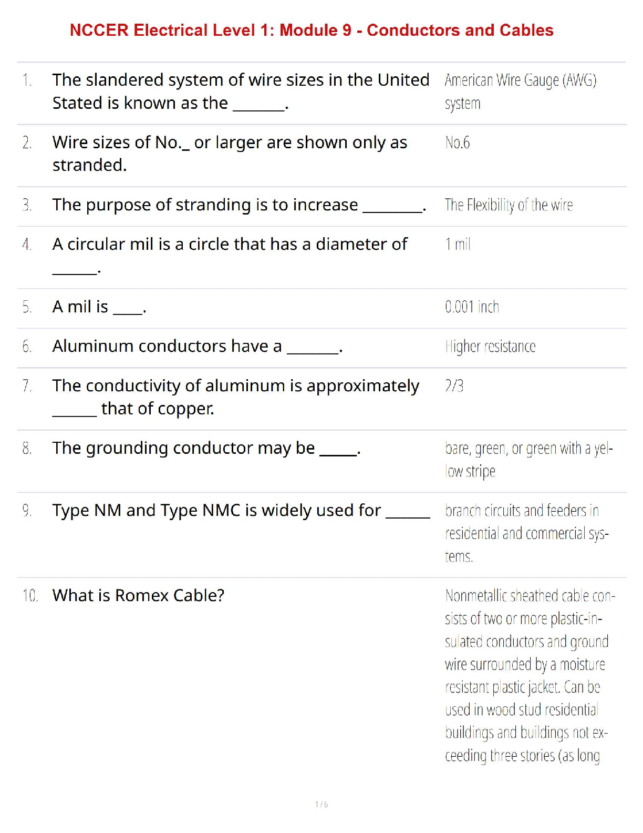The width and height of the screenshot is (643, 833).
Task: Click the 'What is Romex Cable?' question
Action: pos(138,596)
